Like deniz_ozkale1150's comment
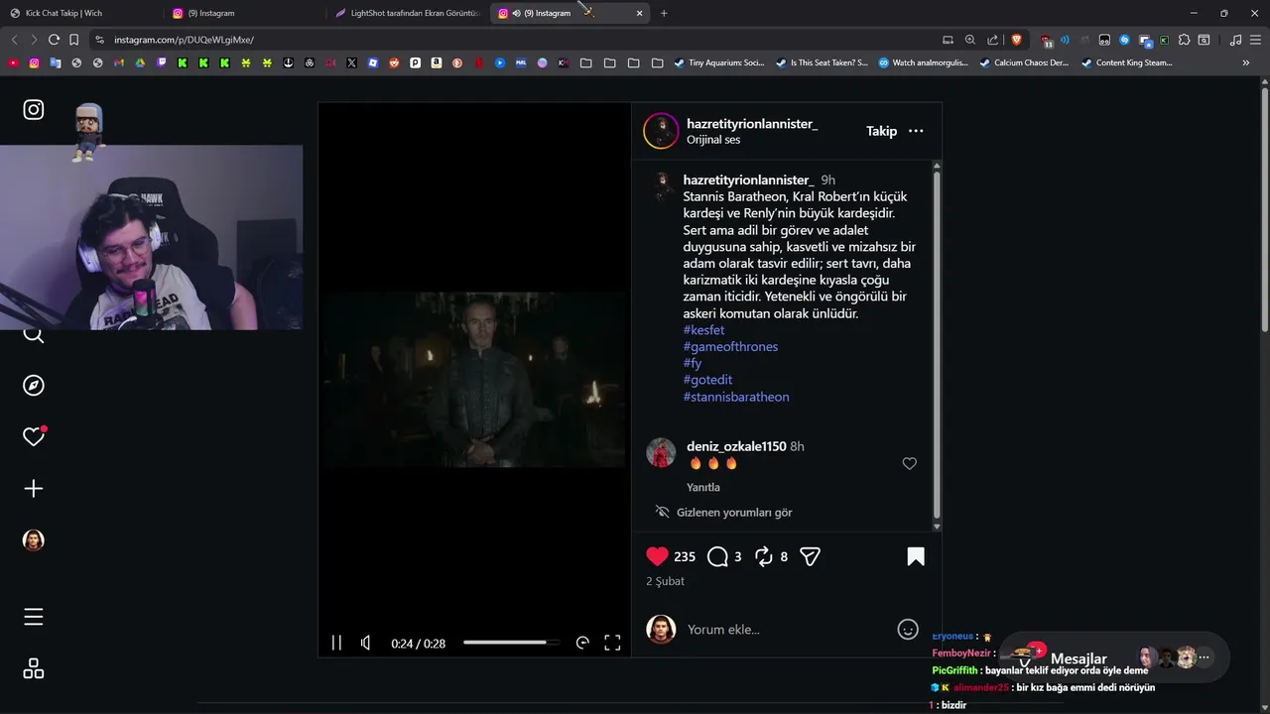This screenshot has width=1270, height=714. point(909,463)
